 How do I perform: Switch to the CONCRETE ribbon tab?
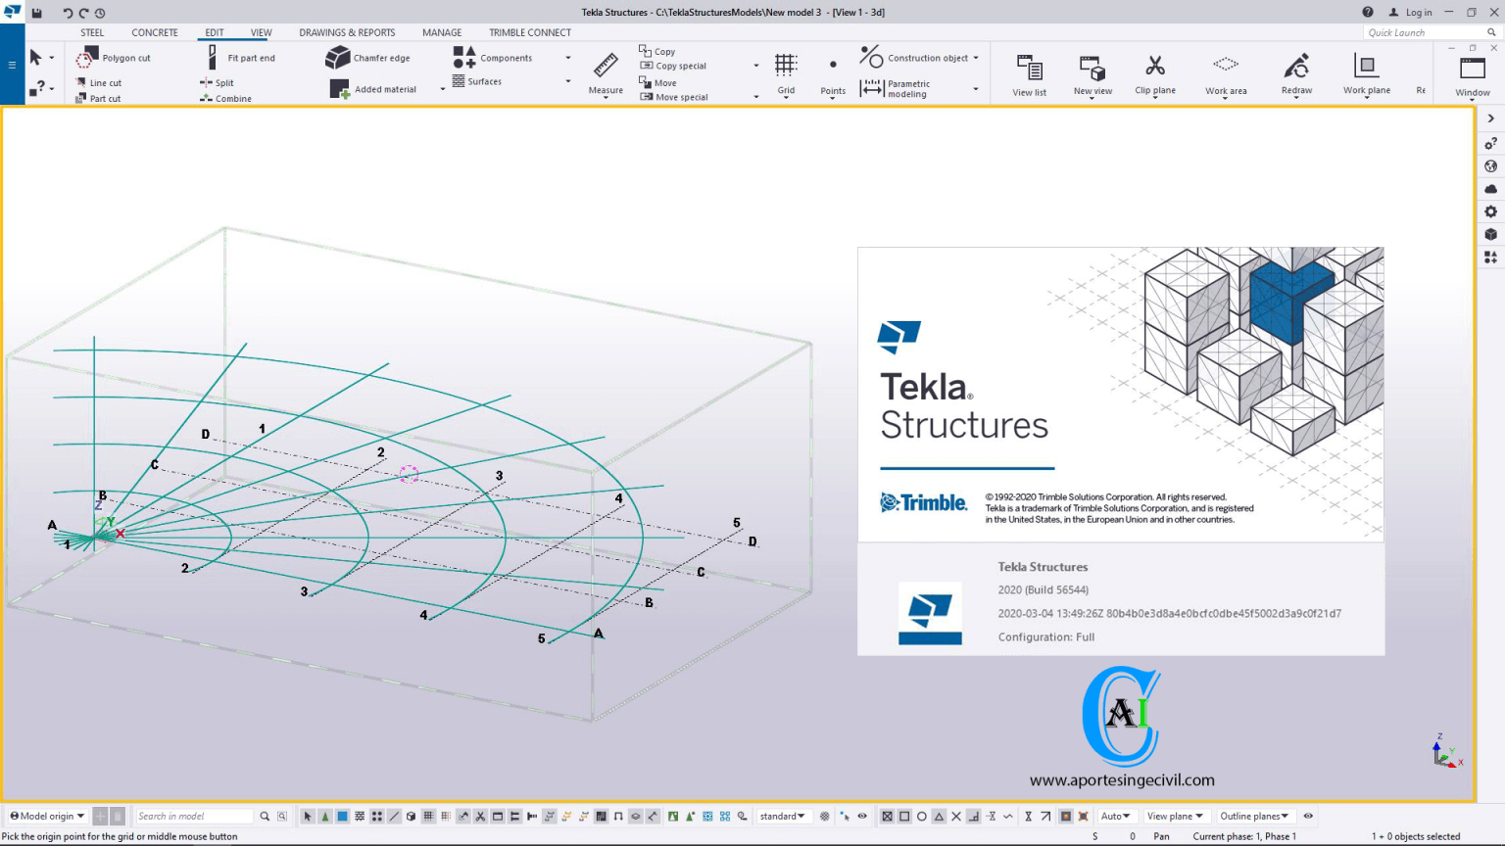pos(155,32)
